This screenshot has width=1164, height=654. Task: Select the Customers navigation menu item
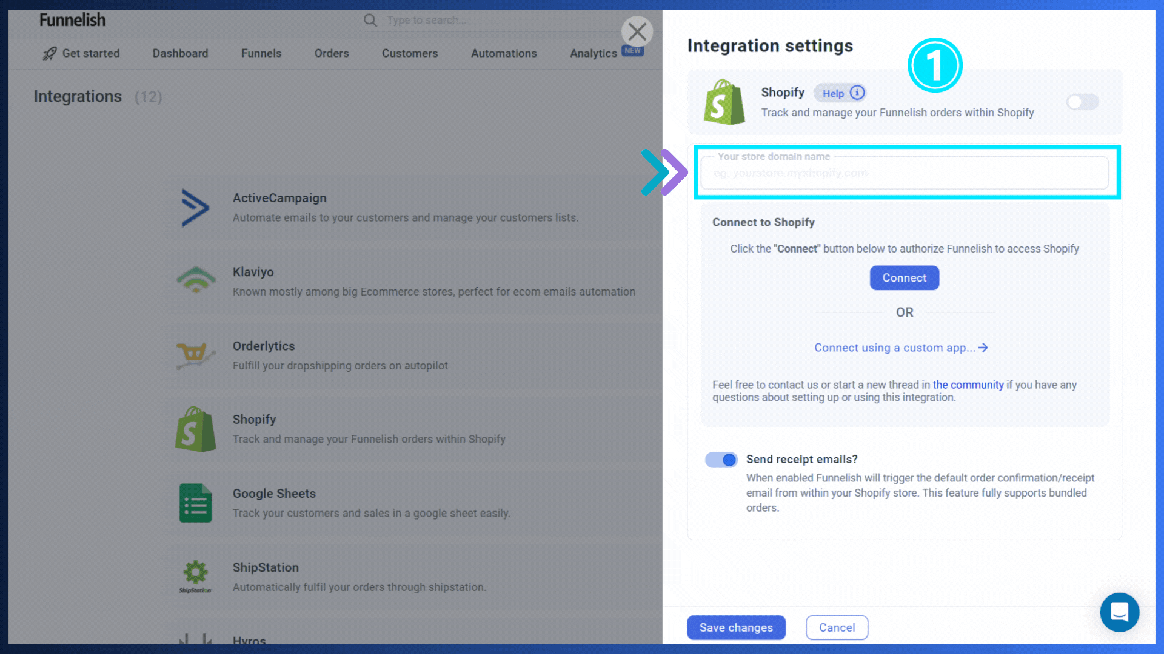pyautogui.click(x=410, y=53)
